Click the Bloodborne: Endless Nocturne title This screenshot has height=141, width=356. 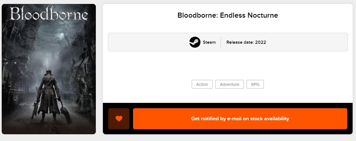[227, 15]
